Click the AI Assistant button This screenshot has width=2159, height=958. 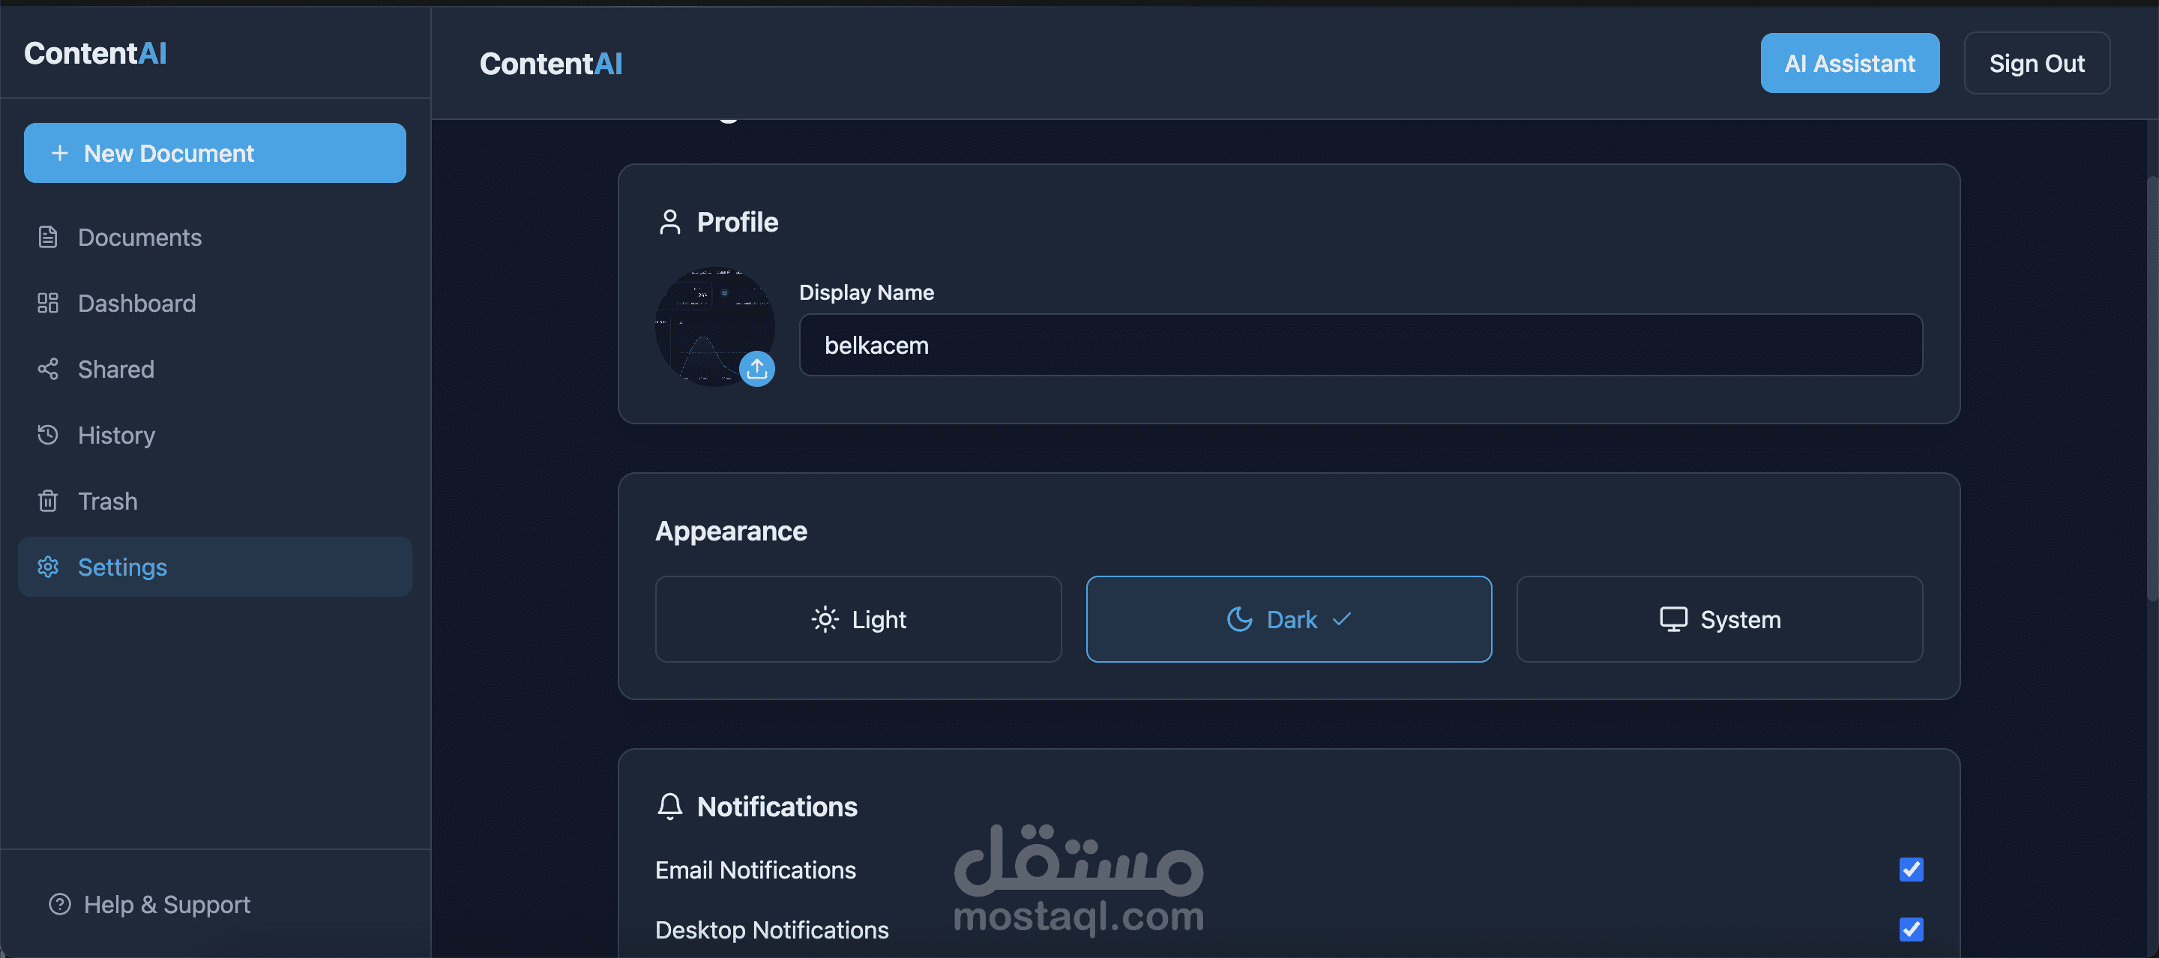[x=1849, y=64]
